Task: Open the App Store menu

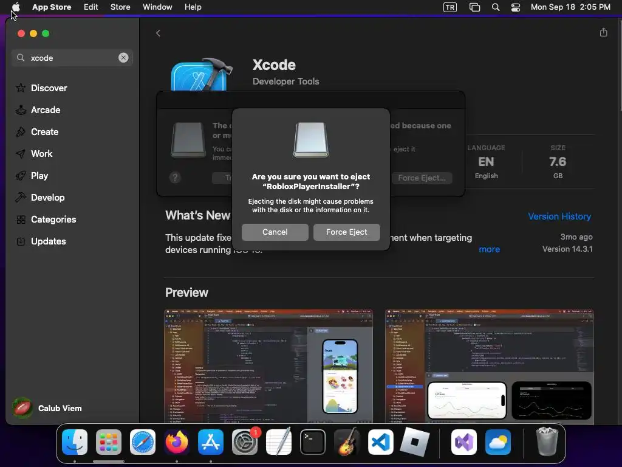Action: [x=52, y=7]
